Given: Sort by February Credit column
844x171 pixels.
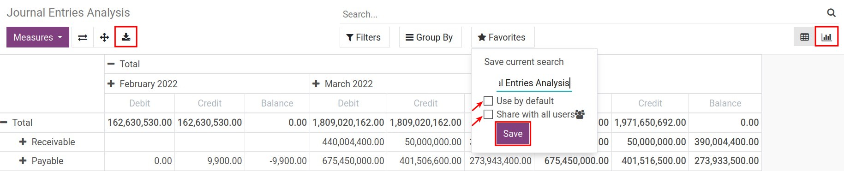Looking at the screenshot, I should 210,103.
